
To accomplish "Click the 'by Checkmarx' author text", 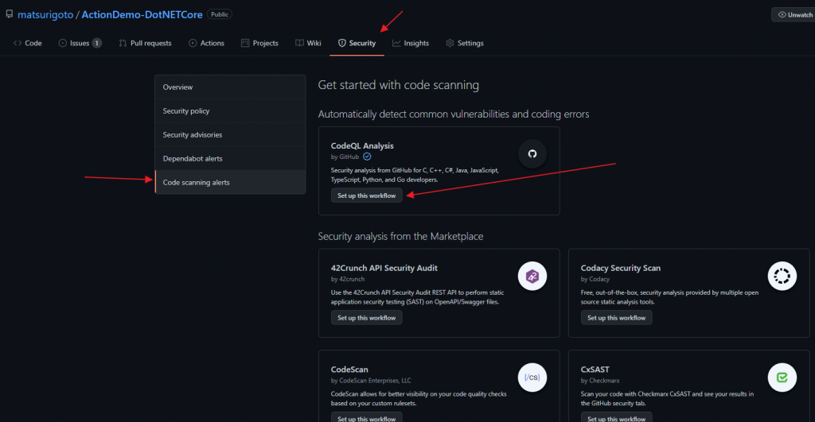I will coord(600,381).
